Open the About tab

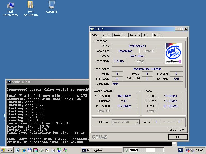pyautogui.click(x=158, y=35)
